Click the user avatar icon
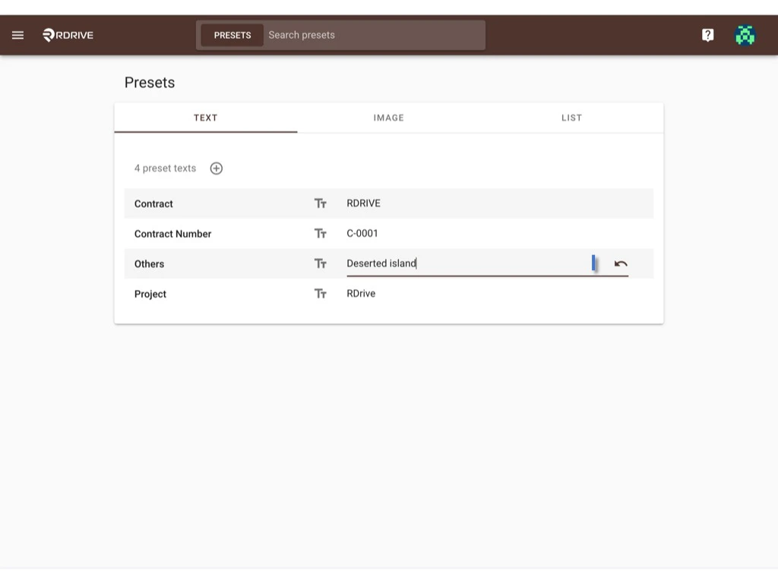The height and width of the screenshot is (583, 778). (x=745, y=34)
